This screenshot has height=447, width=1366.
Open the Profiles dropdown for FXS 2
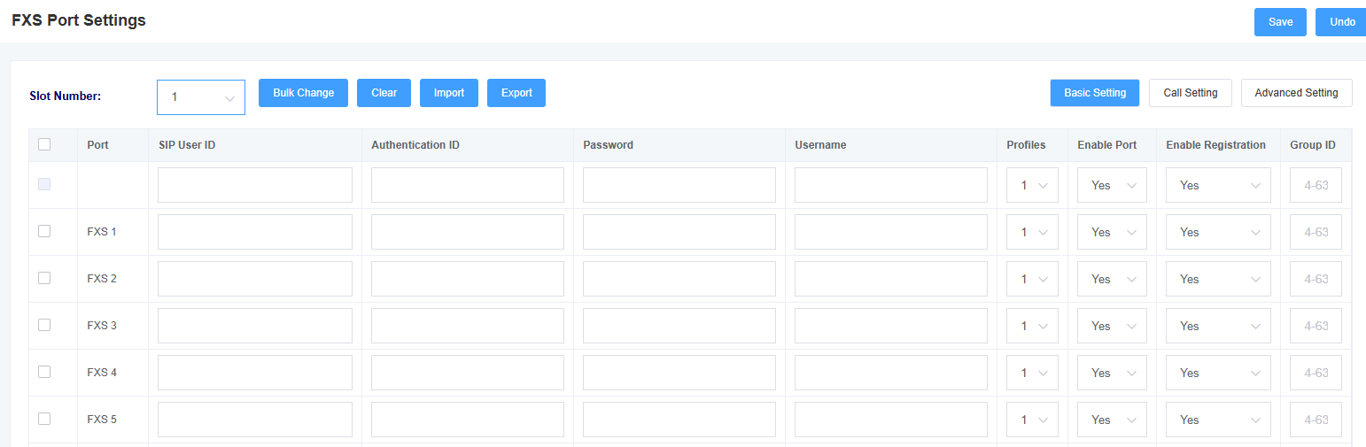point(1032,279)
